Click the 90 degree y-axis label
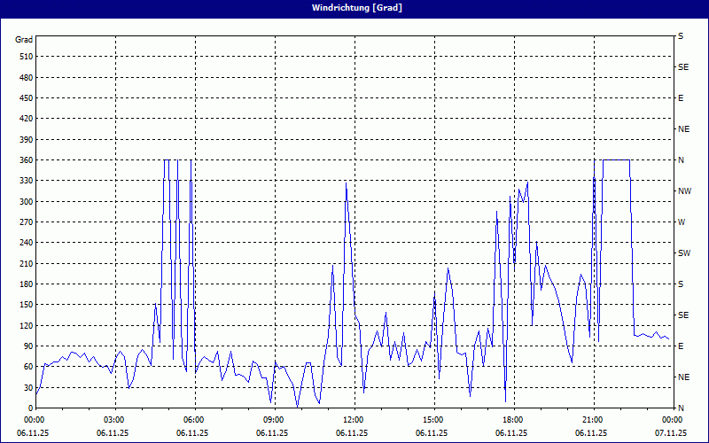The height and width of the screenshot is (443, 709). pos(27,346)
